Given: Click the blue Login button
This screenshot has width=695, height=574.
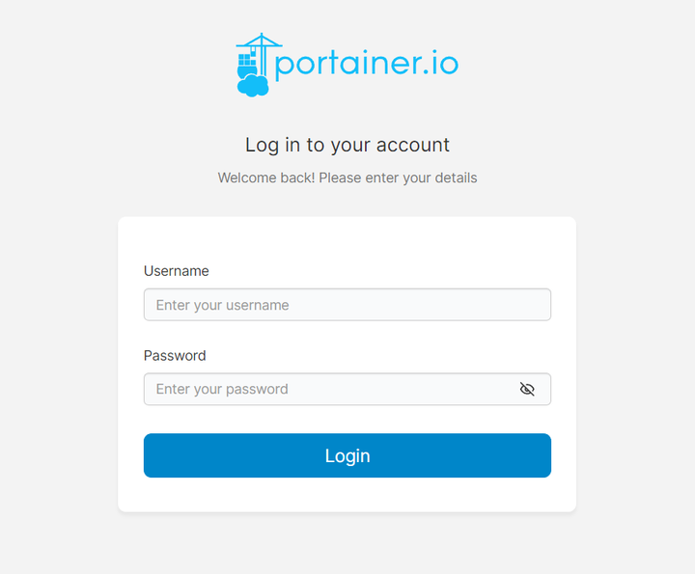Looking at the screenshot, I should pos(347,455).
